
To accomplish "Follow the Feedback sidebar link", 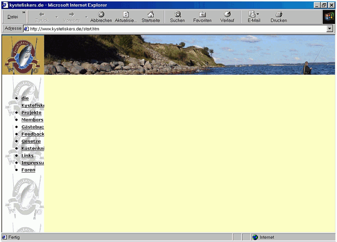I will coord(33,134).
